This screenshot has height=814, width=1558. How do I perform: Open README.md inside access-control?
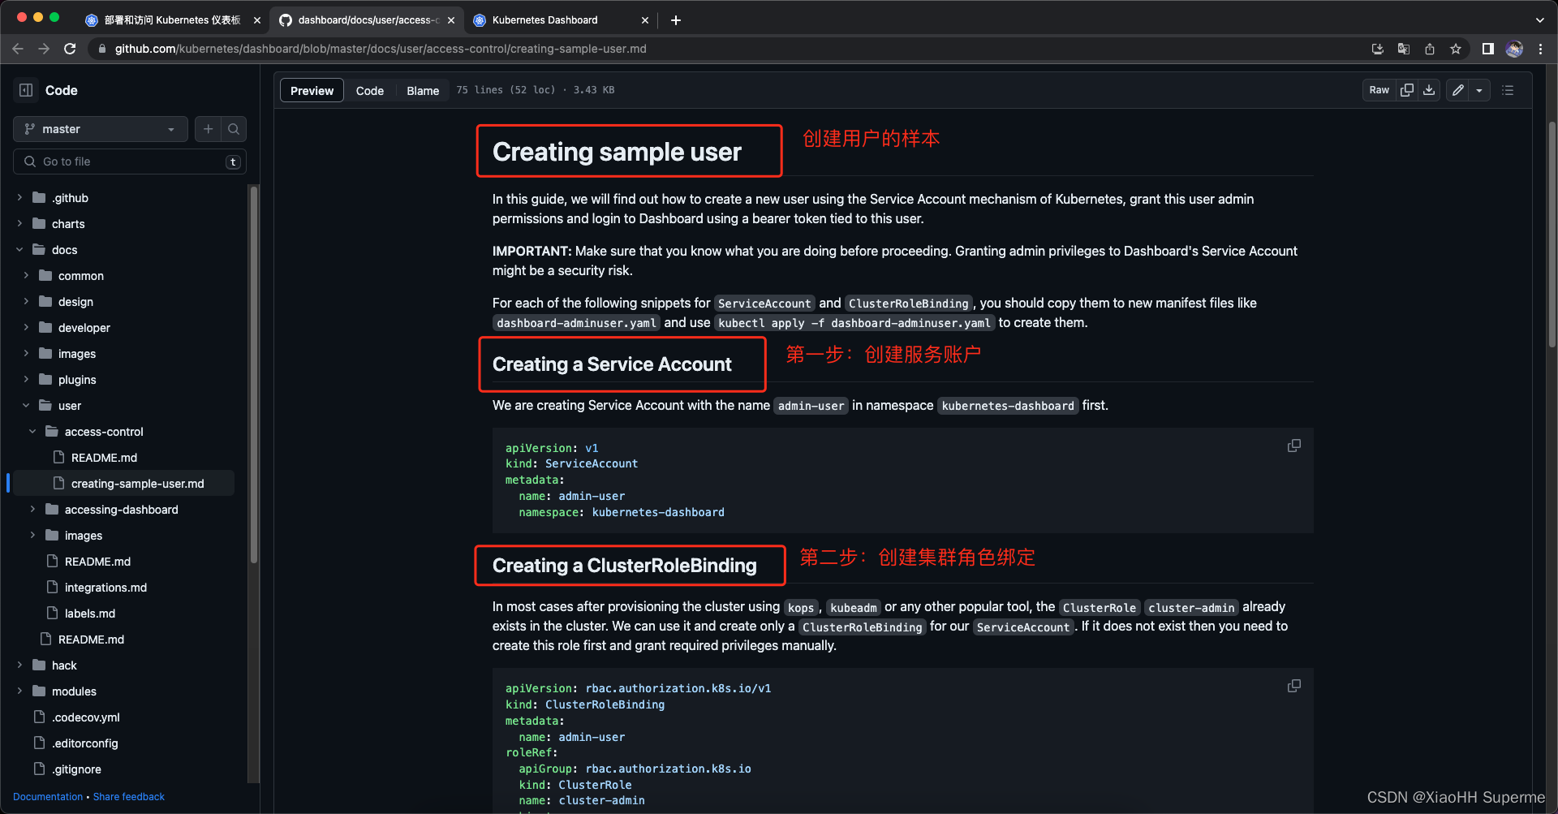[x=104, y=458]
